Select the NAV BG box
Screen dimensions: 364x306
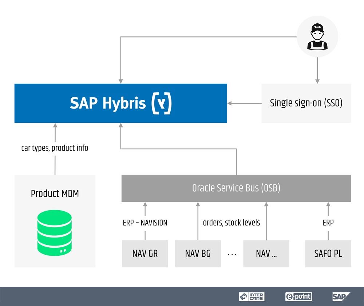click(198, 254)
